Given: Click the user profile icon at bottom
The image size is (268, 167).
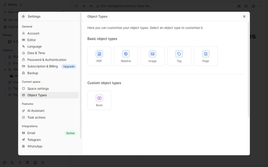Looking at the screenshot, I should [43, 162].
